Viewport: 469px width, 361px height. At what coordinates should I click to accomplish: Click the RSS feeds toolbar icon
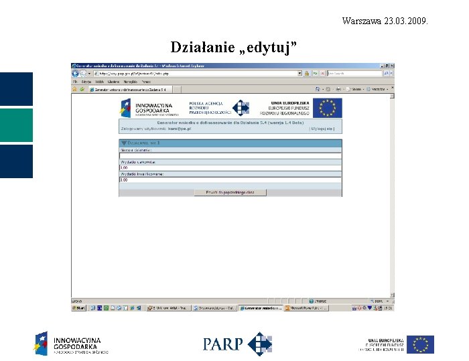(328, 89)
